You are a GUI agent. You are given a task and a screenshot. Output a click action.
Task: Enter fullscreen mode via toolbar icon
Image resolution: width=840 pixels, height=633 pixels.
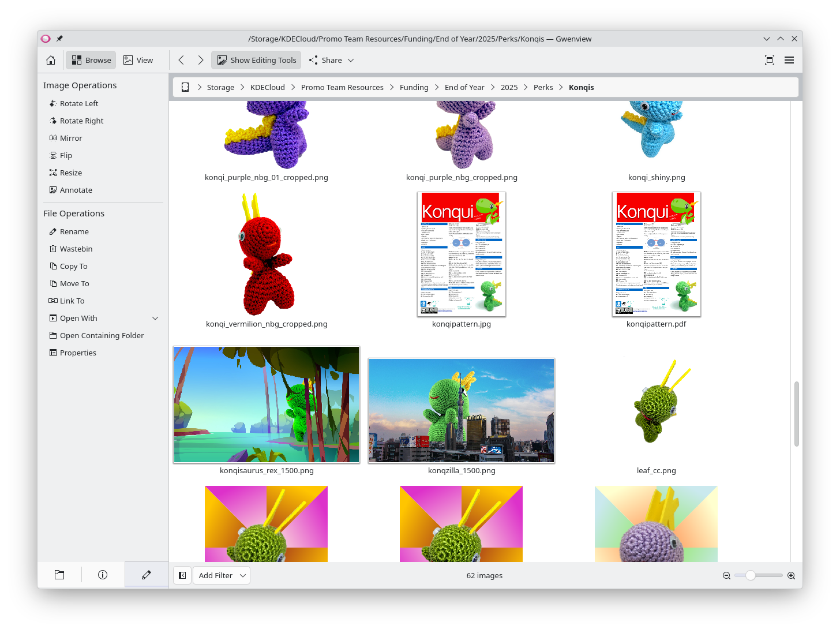coord(769,60)
